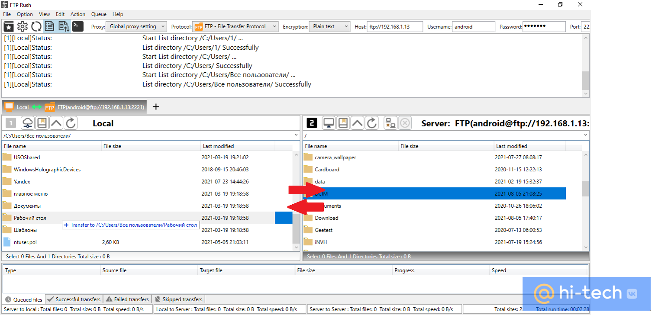
Task: Toggle the transfer queue view button
Action: click(x=64, y=26)
